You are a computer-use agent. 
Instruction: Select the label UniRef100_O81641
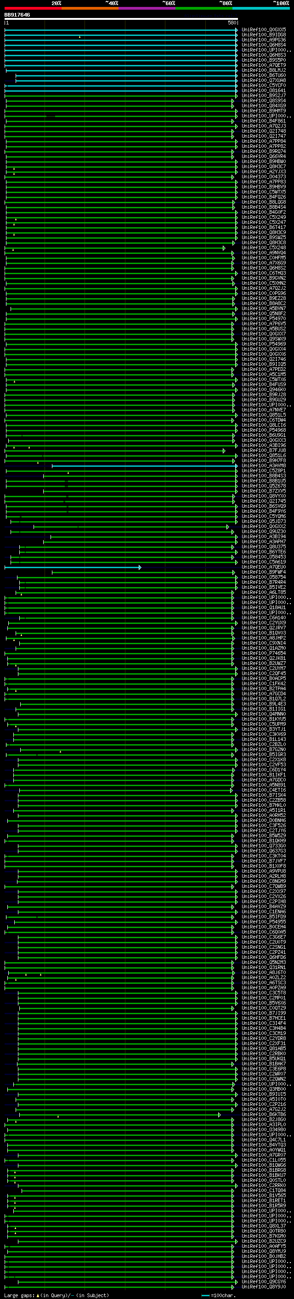[263, 91]
